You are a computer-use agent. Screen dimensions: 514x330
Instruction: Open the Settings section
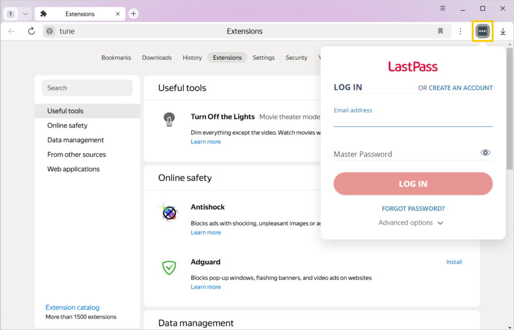pos(264,58)
